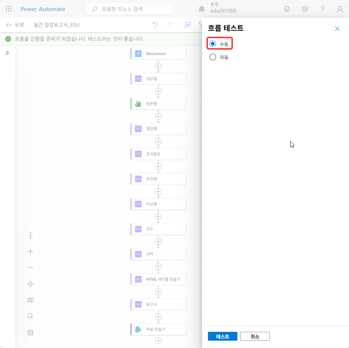Image resolution: width=349 pixels, height=348 pixels.
Task: Zoom in the canvas with plus
Action: [x=30, y=252]
